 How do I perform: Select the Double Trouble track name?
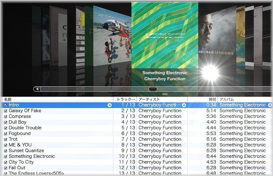[25, 128]
